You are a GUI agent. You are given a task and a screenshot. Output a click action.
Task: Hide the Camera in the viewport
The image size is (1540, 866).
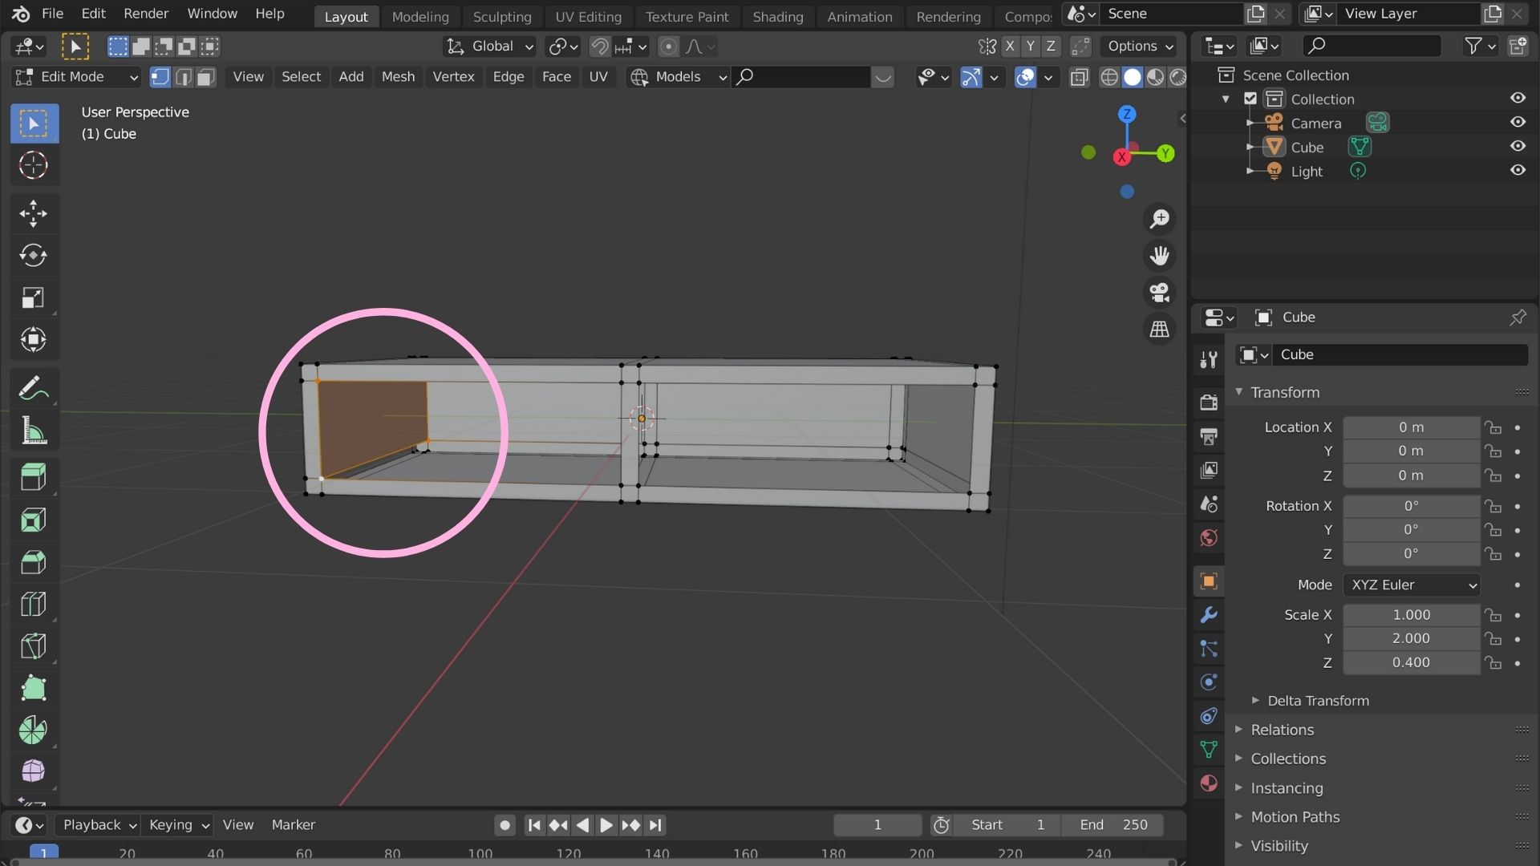pos(1519,122)
